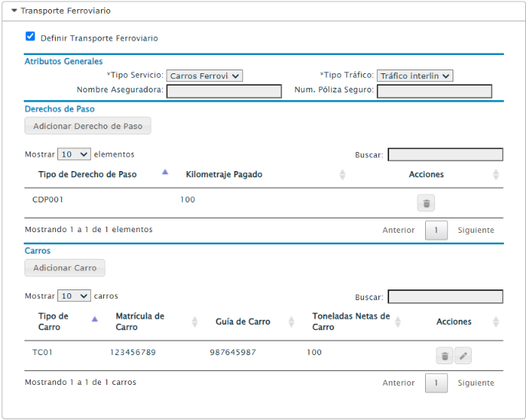Open the Tipo Tráfico dropdown
Viewport: 526px width, 420px height.
point(414,76)
